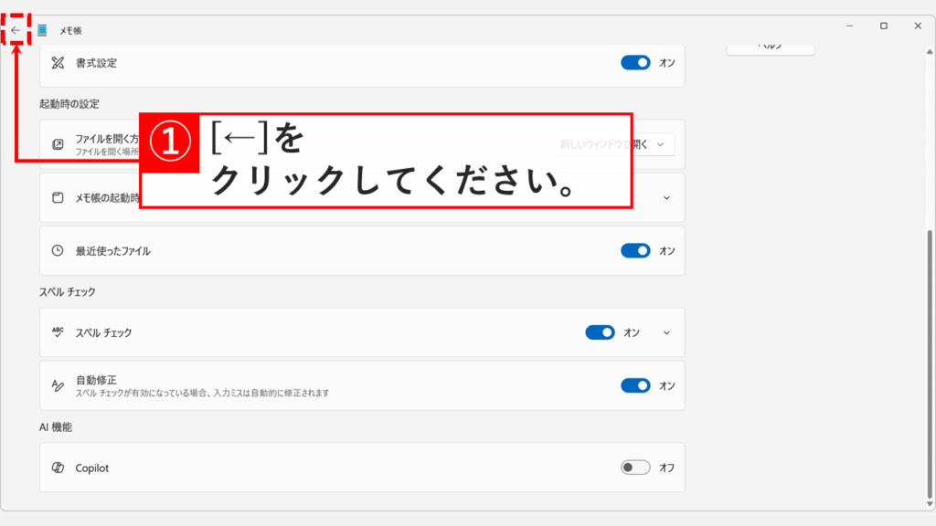Click the ABC spell check icon
This screenshot has width=936, height=526.
pyautogui.click(x=57, y=332)
